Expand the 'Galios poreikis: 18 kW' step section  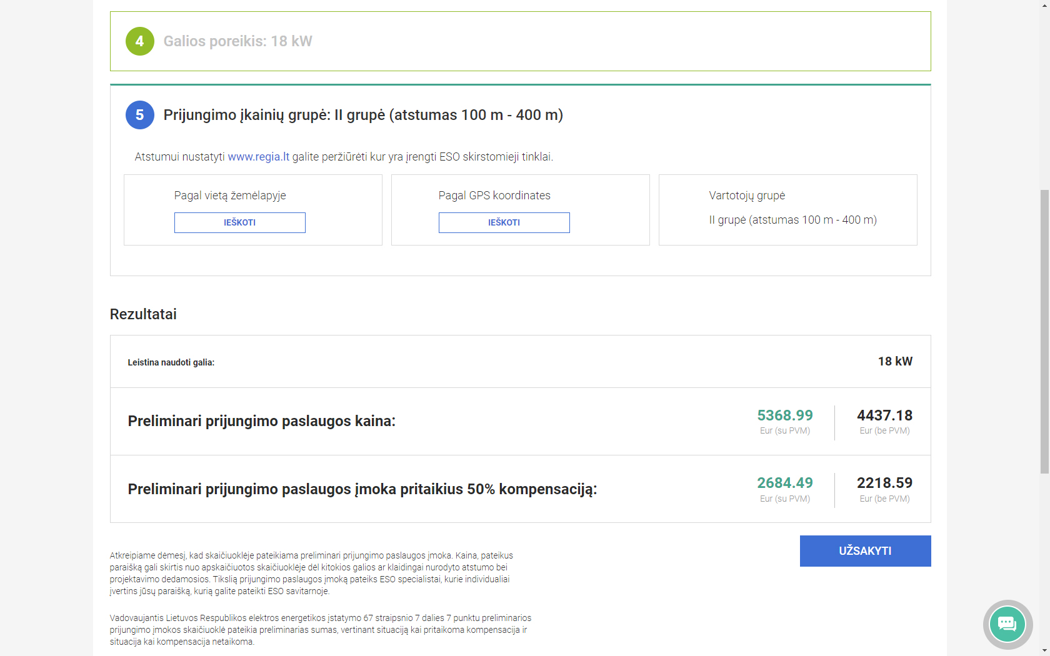[239, 41]
